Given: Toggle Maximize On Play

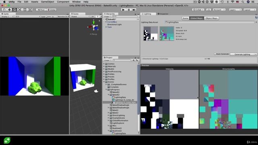Looking at the screenshot, I should pyautogui.click(x=63, y=17).
